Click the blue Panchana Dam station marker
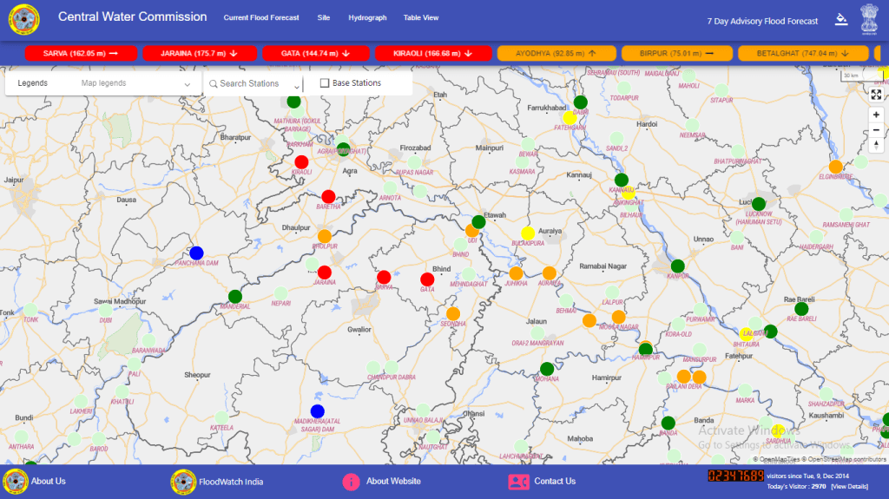This screenshot has height=499, width=889. point(196,253)
